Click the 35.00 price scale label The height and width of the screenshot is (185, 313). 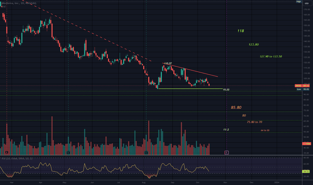tap(306, 153)
